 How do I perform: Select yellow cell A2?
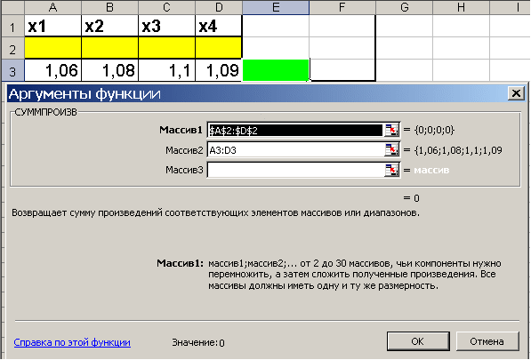coord(52,48)
